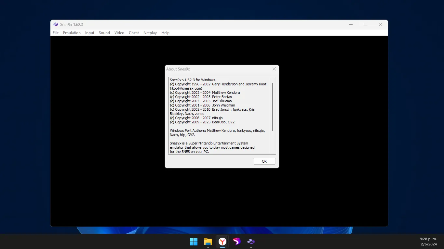Open the Windows Start menu
This screenshot has width=444, height=249.
[194, 242]
